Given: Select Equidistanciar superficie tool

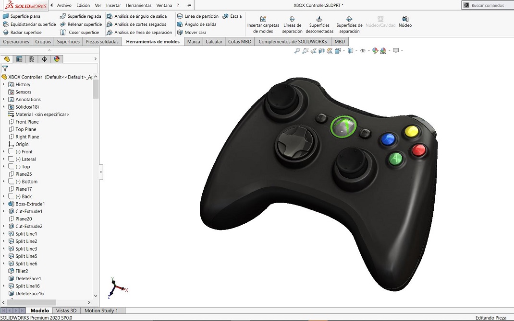Looking at the screenshot, I should coord(29,24).
